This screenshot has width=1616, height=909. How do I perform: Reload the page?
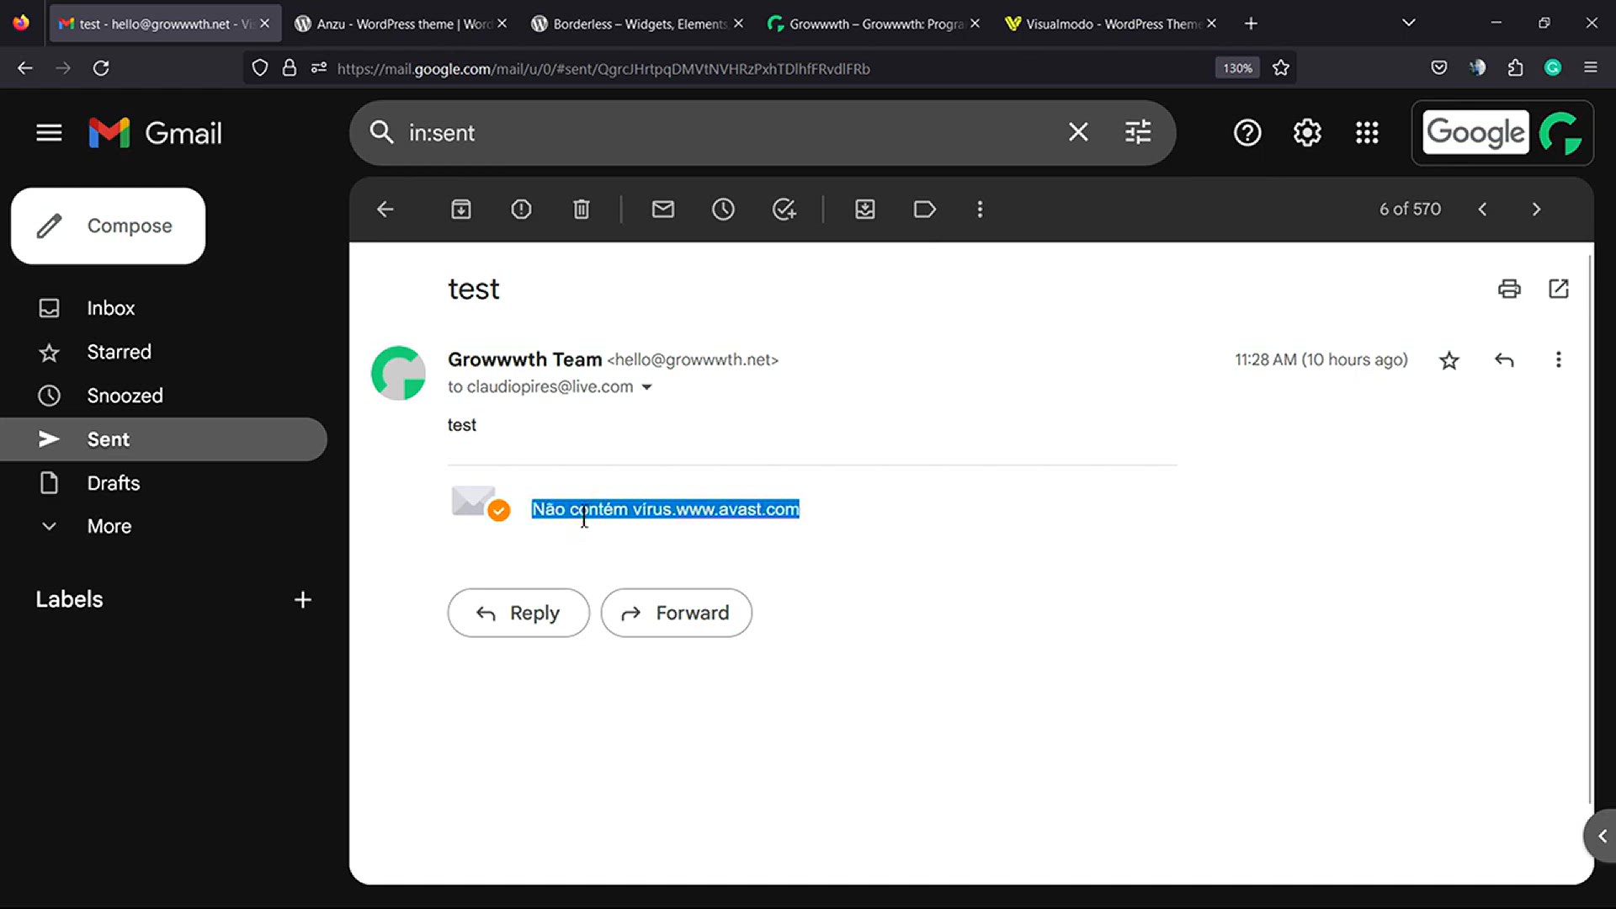click(x=101, y=68)
